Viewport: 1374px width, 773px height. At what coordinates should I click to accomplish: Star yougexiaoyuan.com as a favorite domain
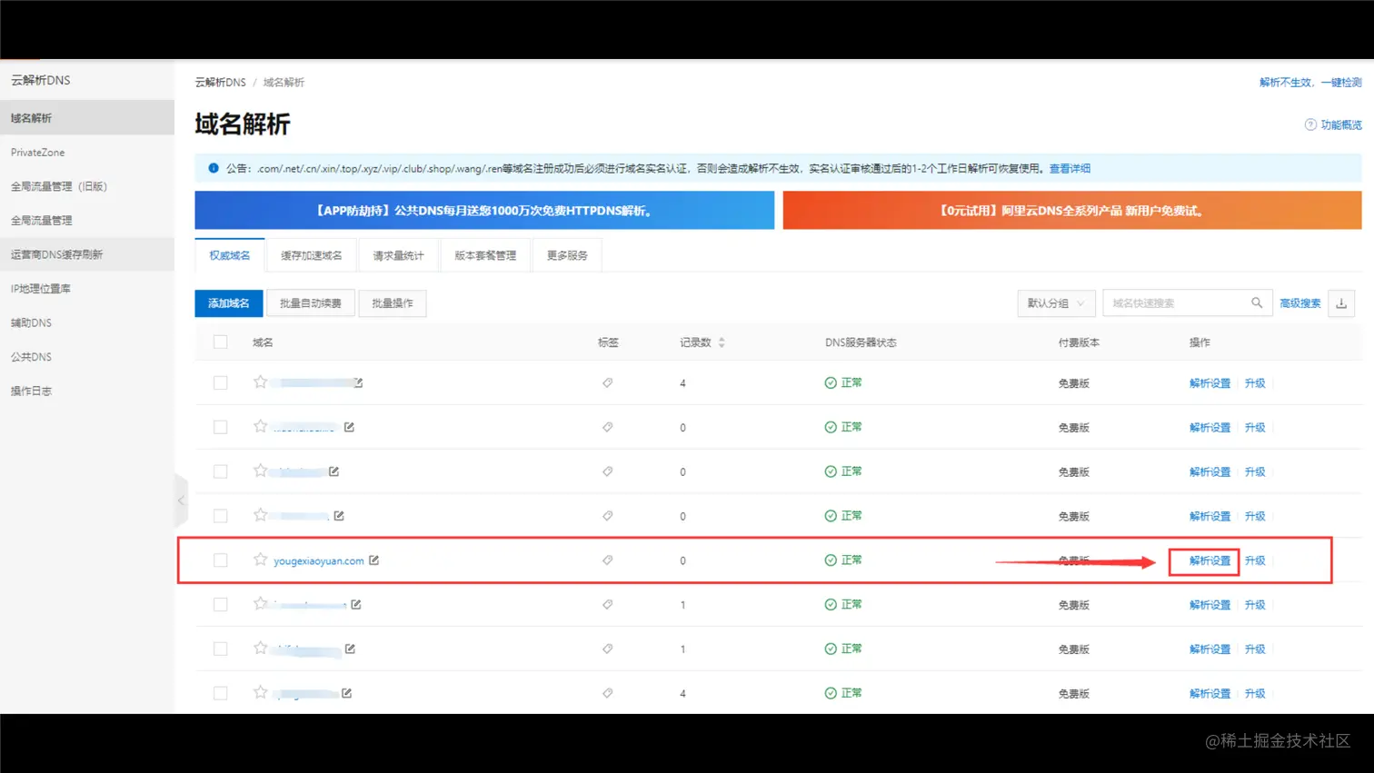coord(259,560)
